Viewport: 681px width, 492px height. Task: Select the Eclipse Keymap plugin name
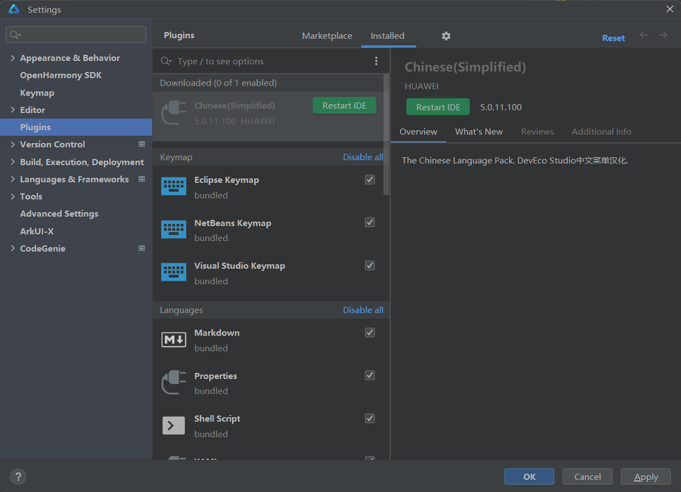coord(226,180)
